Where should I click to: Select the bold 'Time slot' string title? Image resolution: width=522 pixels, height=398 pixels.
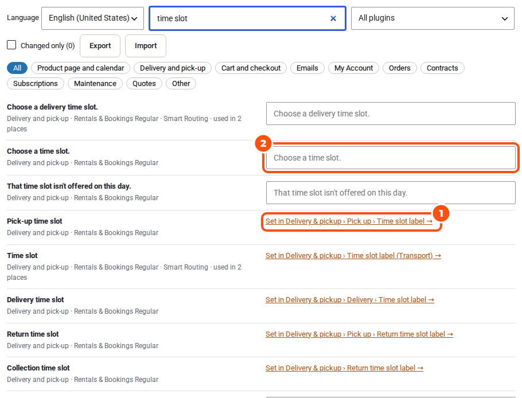click(22, 255)
